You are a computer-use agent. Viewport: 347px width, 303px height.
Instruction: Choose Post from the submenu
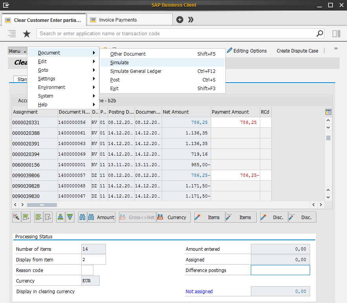pos(163,80)
